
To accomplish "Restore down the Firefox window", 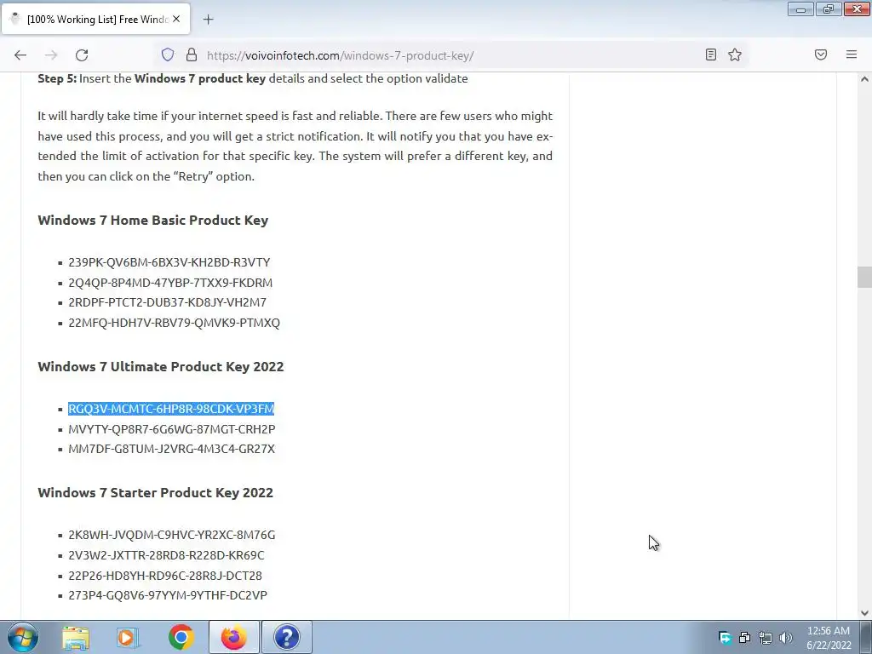I will pyautogui.click(x=829, y=9).
